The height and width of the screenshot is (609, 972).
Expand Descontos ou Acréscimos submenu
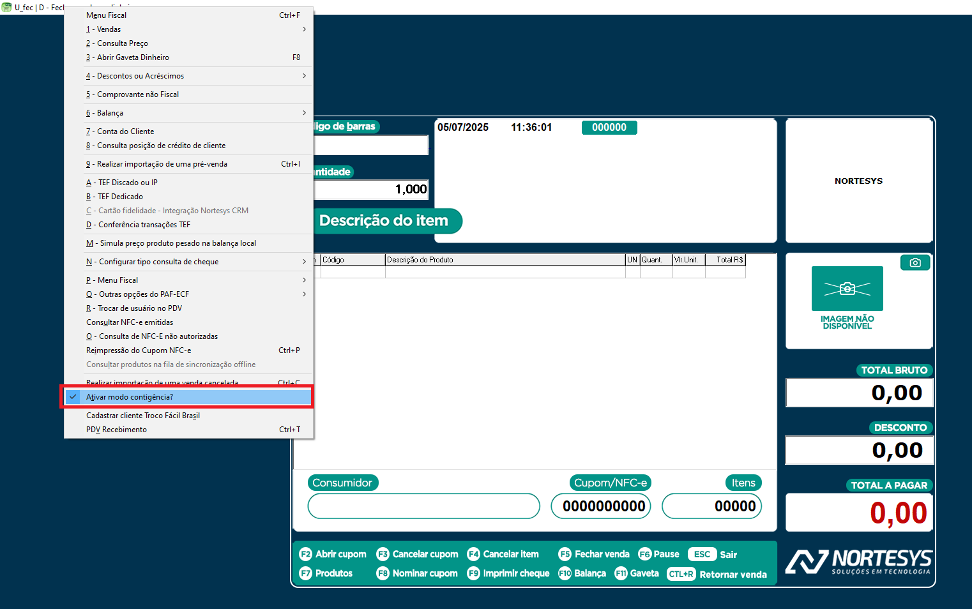tap(304, 76)
